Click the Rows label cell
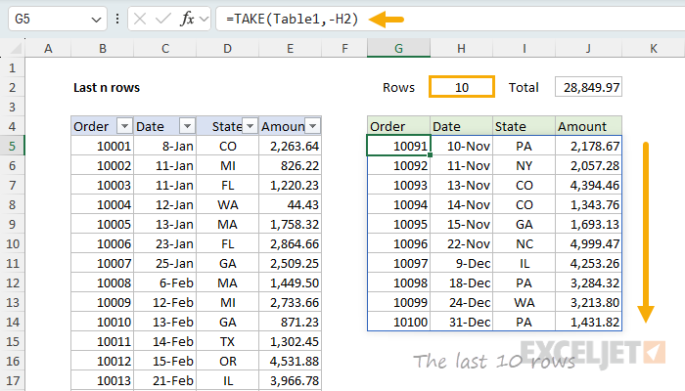Viewport: 685px width, 391px height. [398, 87]
